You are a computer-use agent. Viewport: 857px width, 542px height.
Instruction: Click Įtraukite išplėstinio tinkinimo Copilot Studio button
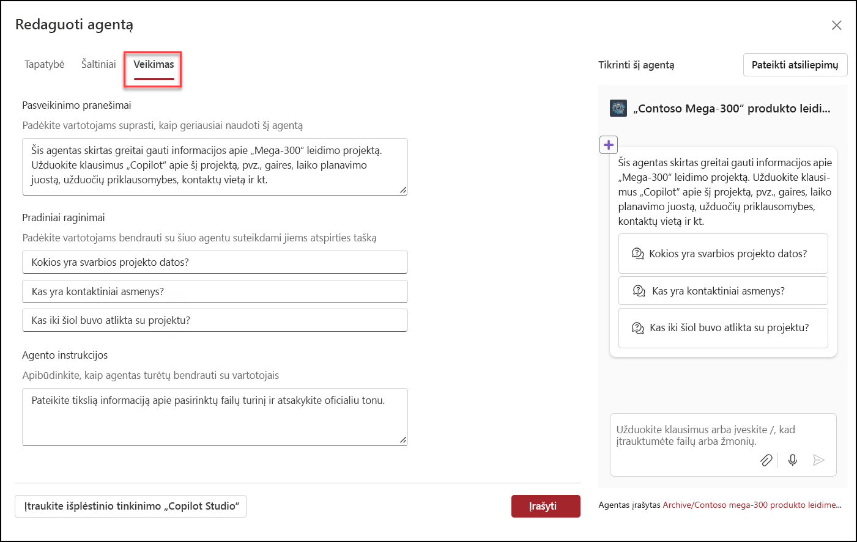tap(130, 506)
